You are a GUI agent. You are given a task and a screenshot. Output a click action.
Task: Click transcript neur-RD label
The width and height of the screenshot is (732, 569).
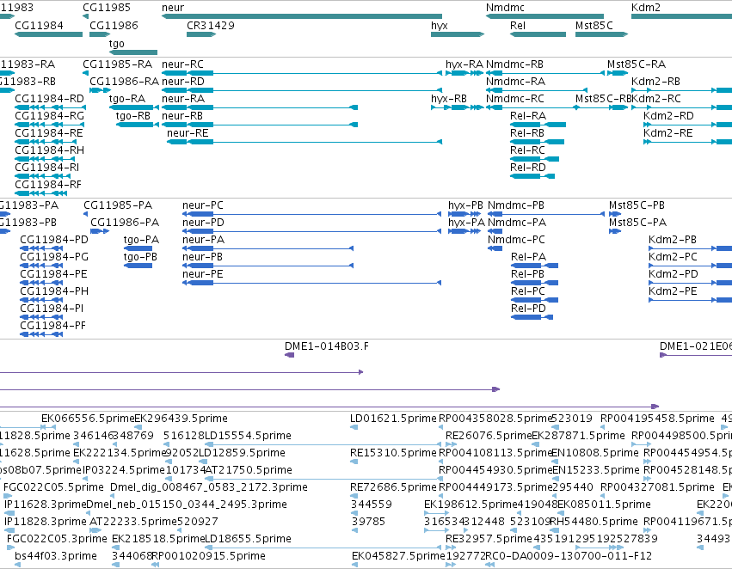(x=183, y=81)
